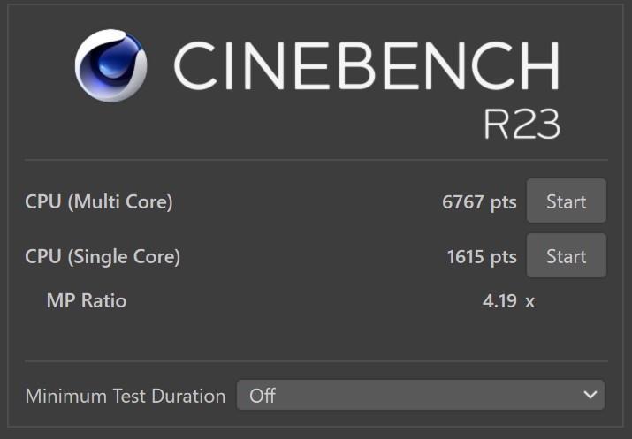
Task: Click the 6767 pts multi core score
Action: [479, 201]
